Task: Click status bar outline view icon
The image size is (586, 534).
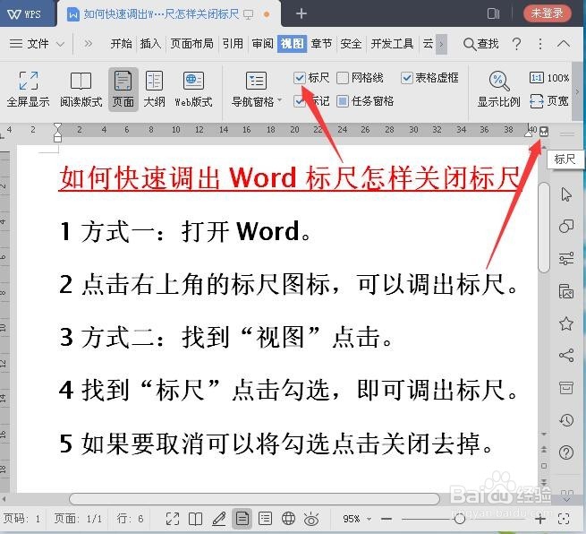Action: point(265,519)
